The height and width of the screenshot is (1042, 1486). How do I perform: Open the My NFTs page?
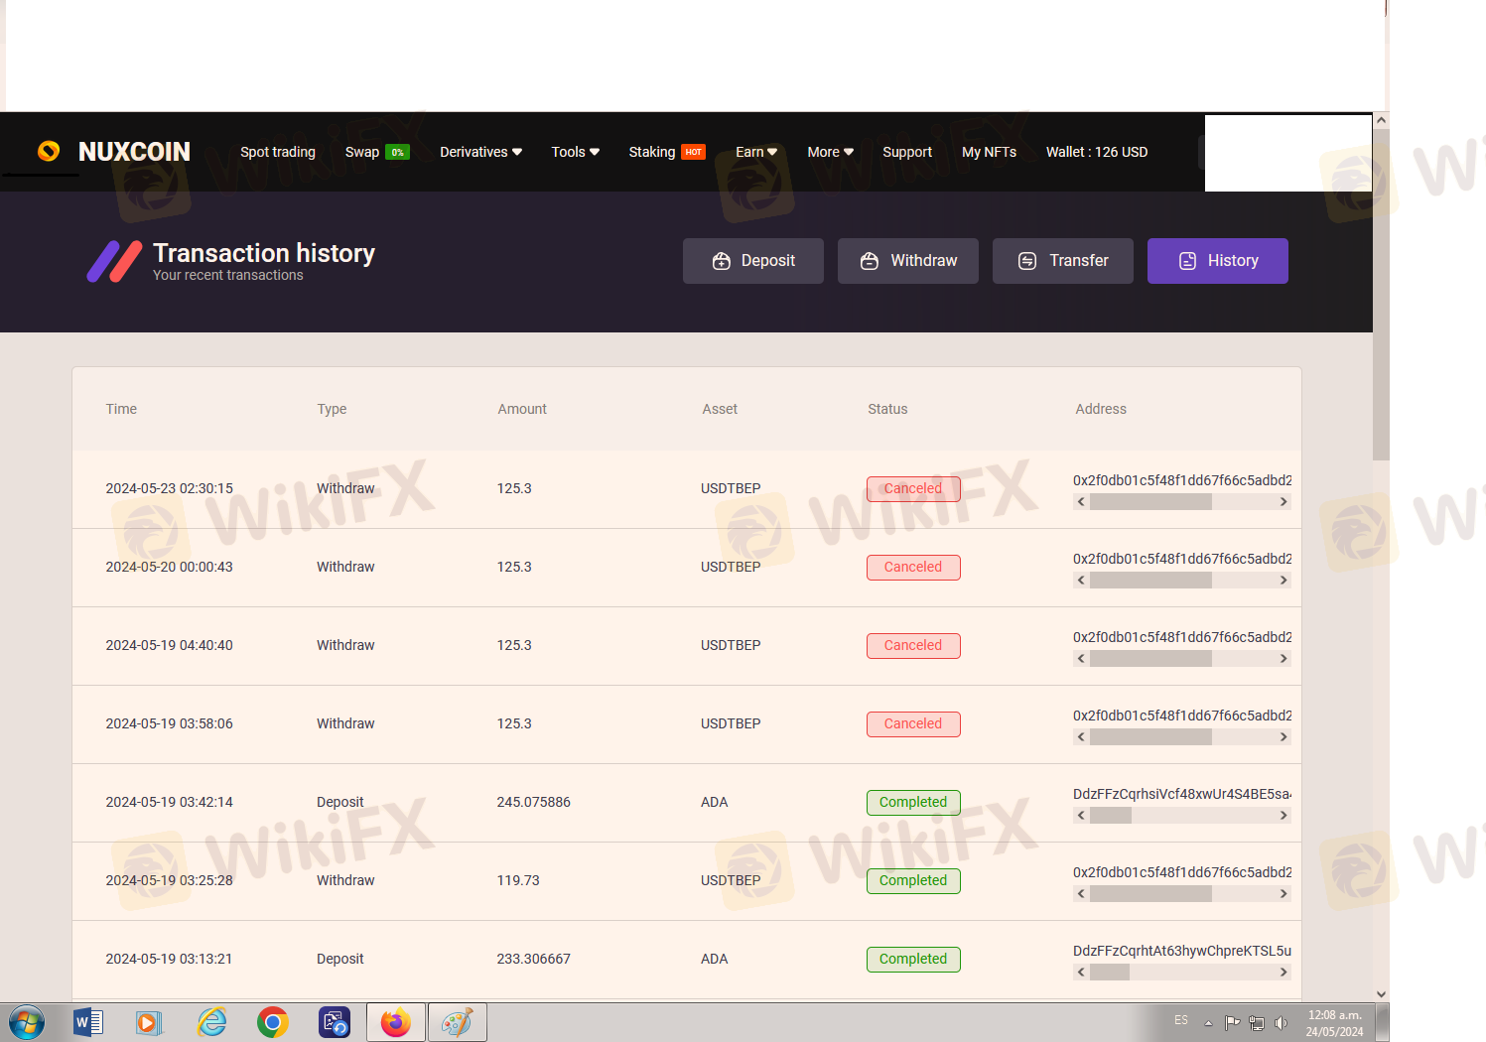click(989, 152)
